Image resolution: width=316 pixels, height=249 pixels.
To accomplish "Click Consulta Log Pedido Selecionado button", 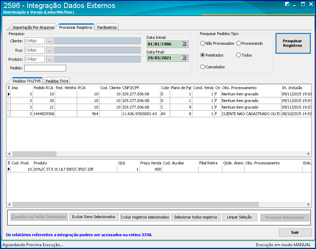I will [39, 217].
